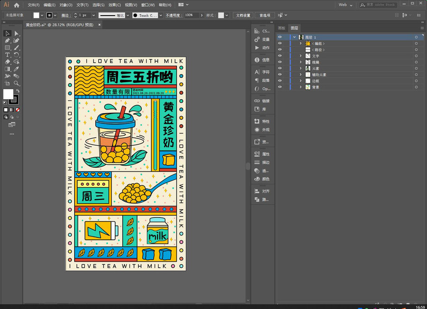The width and height of the screenshot is (427, 309).
Task: Expand the 元素 layer
Action: (x=301, y=68)
